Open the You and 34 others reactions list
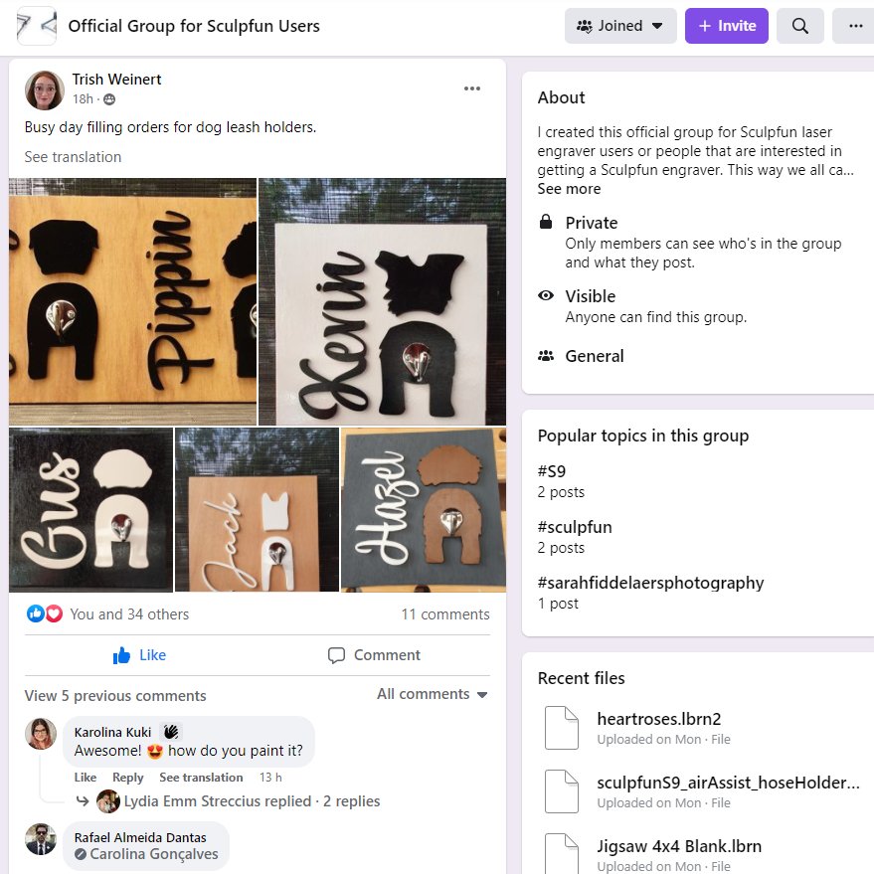This screenshot has height=874, width=874. click(129, 613)
